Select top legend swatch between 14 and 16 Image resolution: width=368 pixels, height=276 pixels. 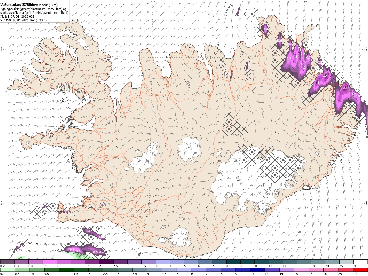(x=290, y=262)
